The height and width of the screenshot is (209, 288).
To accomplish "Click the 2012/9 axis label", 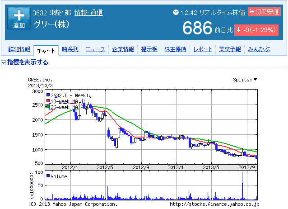I will [x=141, y=167].
